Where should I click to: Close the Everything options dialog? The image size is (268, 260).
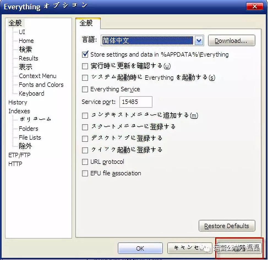tap(255, 7)
